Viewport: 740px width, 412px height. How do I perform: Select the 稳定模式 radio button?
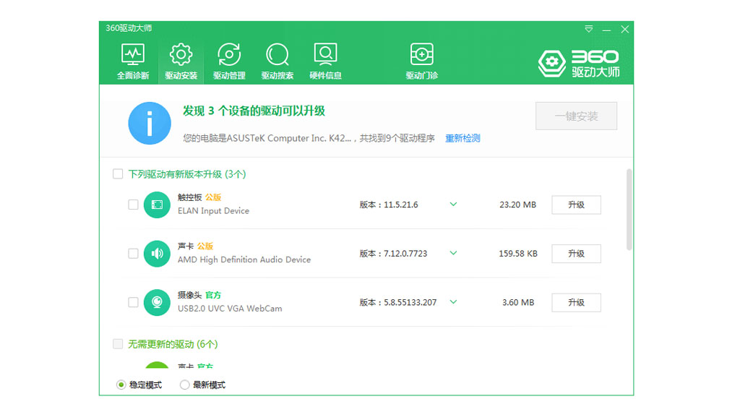[121, 385]
